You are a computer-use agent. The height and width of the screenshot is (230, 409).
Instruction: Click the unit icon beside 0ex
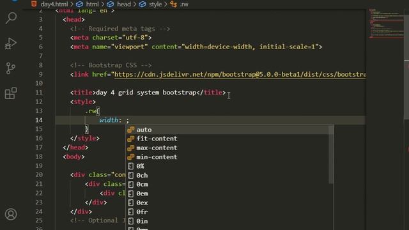(x=130, y=203)
